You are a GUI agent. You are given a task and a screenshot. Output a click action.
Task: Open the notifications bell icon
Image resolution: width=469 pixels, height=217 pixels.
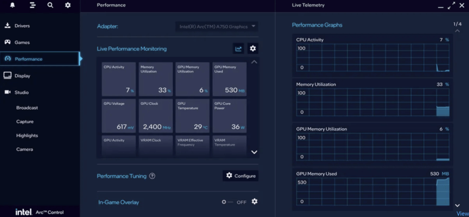click(x=12, y=5)
